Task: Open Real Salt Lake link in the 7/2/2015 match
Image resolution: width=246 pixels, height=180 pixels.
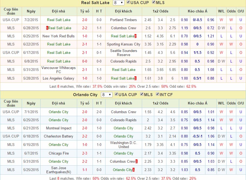Action: pos(59,20)
